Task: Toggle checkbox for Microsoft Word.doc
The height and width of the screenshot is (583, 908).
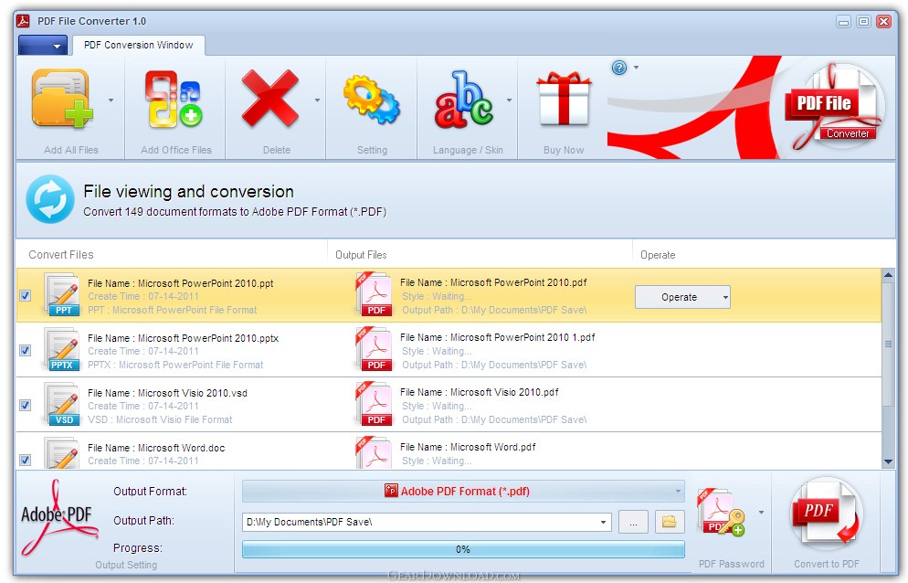Action: [x=26, y=461]
